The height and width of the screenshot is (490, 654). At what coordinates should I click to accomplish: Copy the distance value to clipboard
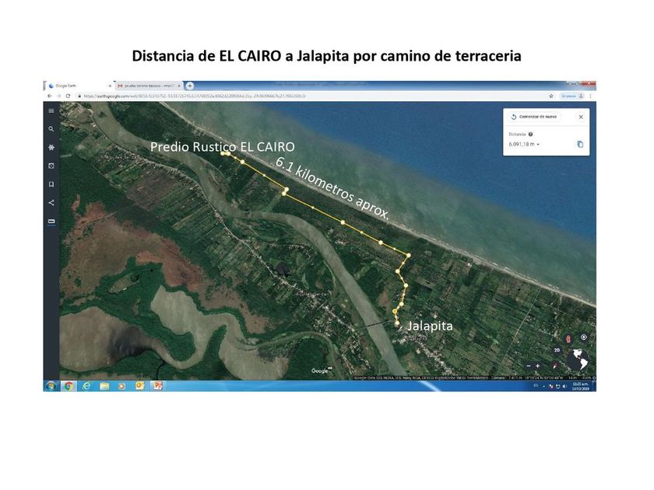[579, 144]
